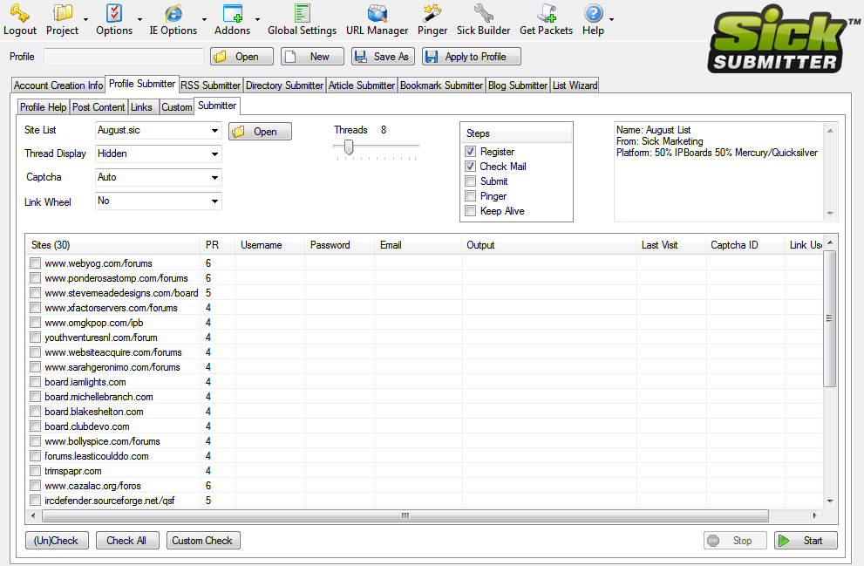The height and width of the screenshot is (566, 864).
Task: Click the horizontal scrollbar of sites table
Action: pyautogui.click(x=405, y=515)
